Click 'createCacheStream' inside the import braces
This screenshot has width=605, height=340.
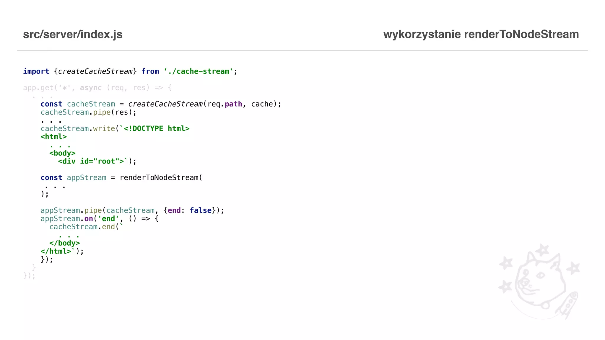point(95,71)
